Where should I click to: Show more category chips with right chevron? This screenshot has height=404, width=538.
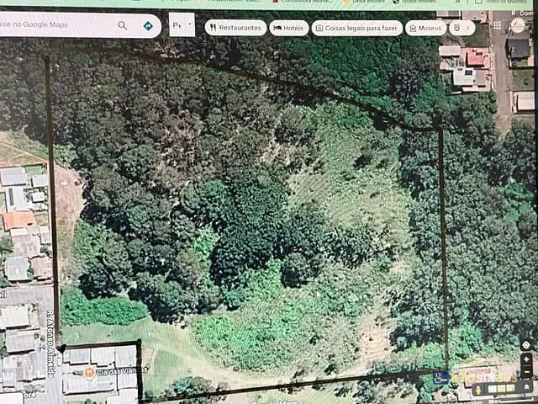coord(468,28)
